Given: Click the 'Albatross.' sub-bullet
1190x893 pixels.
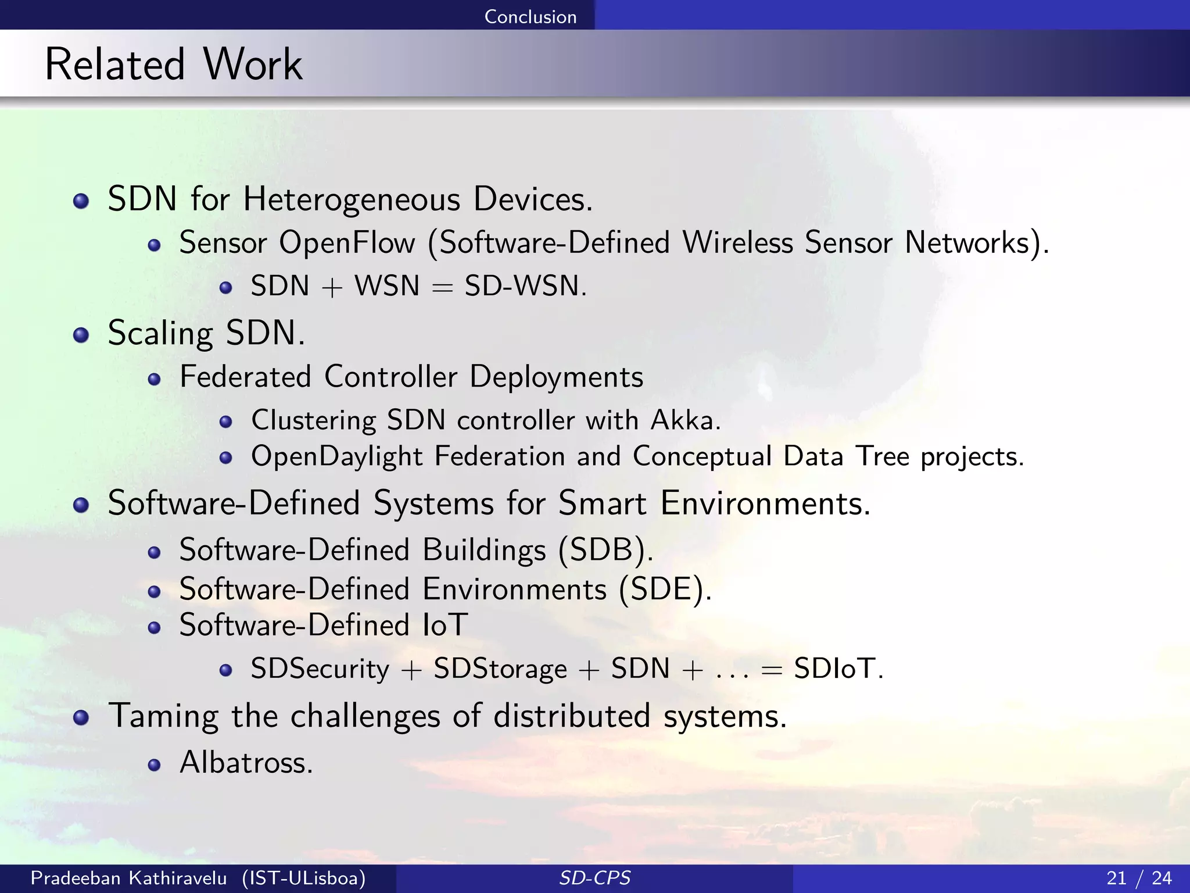Looking at the screenshot, I should pyautogui.click(x=246, y=762).
